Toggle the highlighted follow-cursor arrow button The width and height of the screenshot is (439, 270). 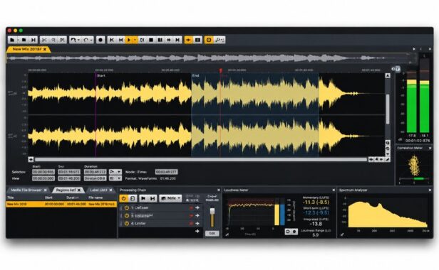[x=188, y=40]
